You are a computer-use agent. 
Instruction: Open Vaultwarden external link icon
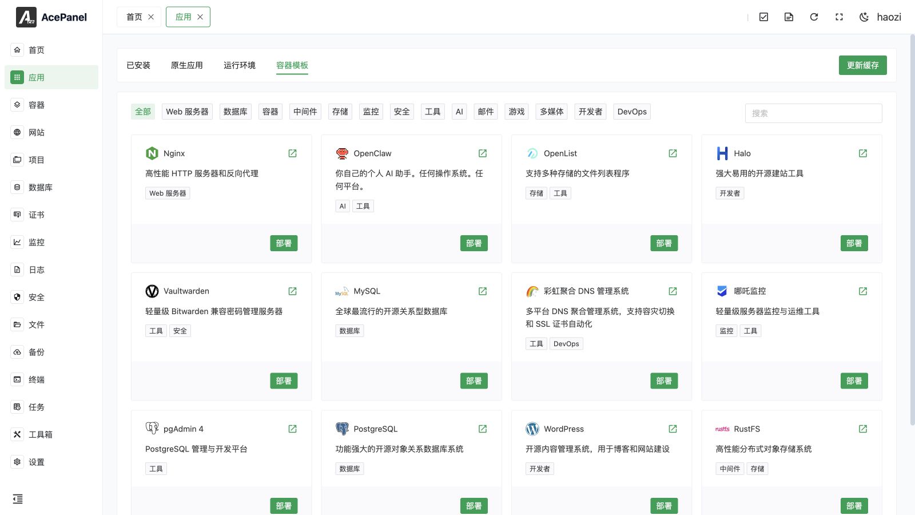[x=292, y=291]
